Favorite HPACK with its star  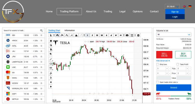point(41,41)
